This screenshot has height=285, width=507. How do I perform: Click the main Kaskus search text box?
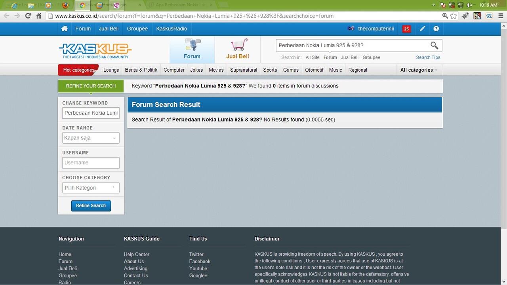tap(352, 45)
